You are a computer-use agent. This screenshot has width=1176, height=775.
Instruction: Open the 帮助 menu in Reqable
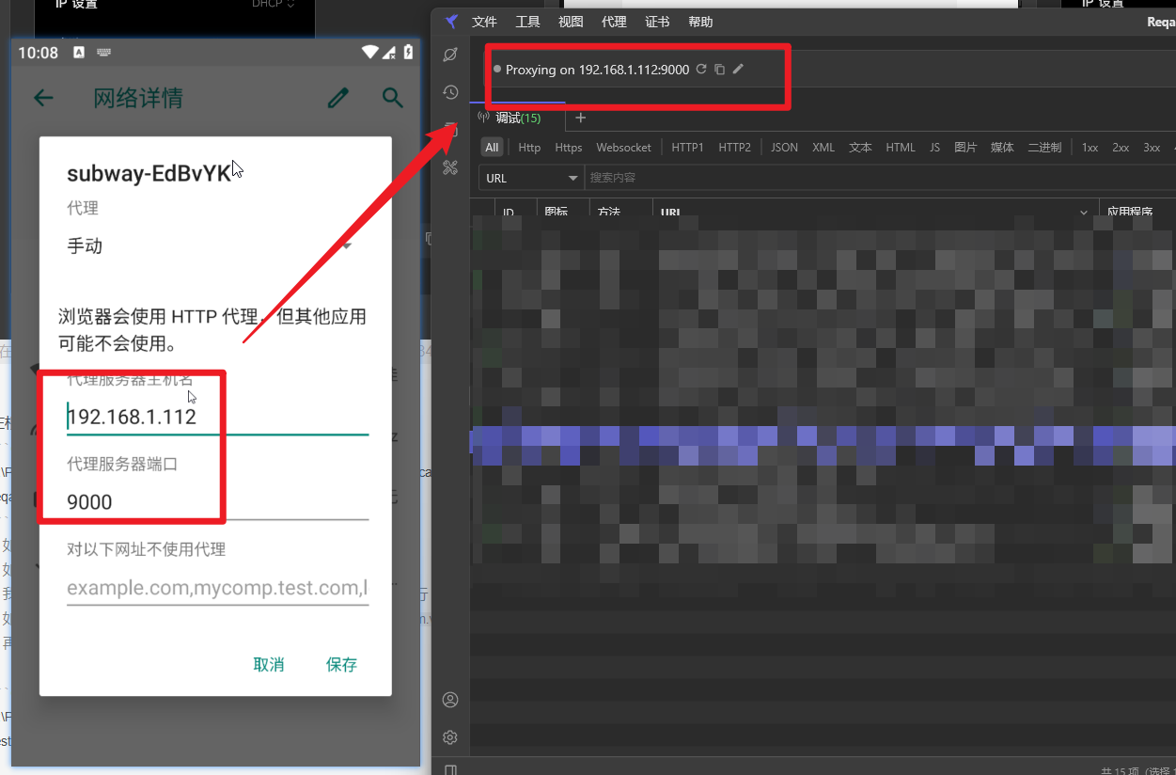coord(700,22)
